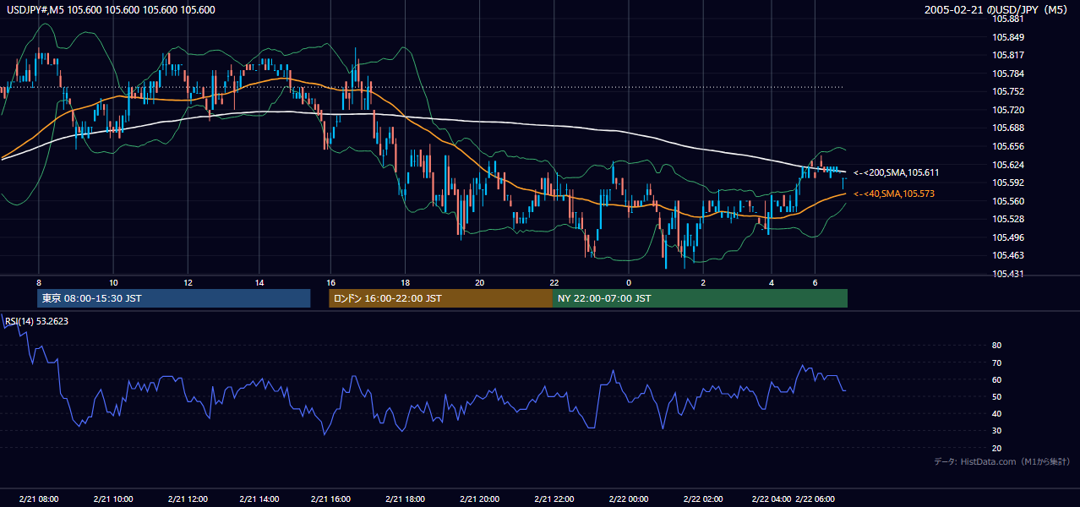
Task: Click price axis value 105.752
Action: pyautogui.click(x=1009, y=92)
